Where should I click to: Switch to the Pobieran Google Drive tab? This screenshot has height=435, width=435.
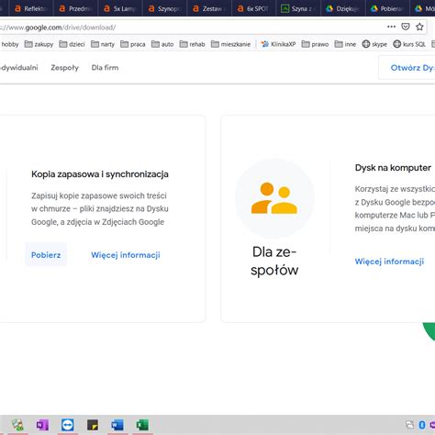(x=388, y=8)
